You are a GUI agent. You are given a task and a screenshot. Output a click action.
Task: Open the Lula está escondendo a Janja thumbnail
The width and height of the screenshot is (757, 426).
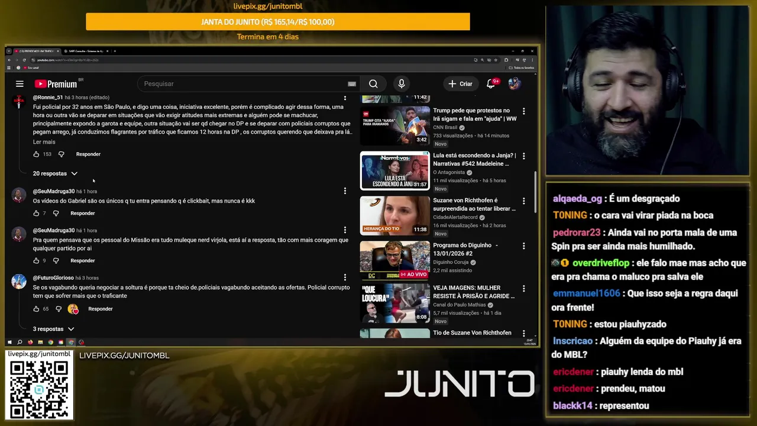pyautogui.click(x=395, y=170)
